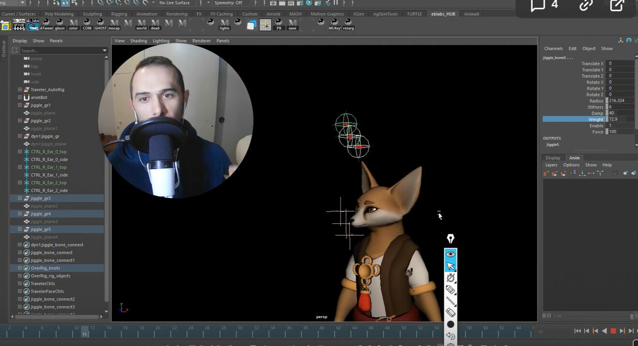Screen dimensions: 638x346
Task: Click the ATween shelf button
Action: point(46,24)
